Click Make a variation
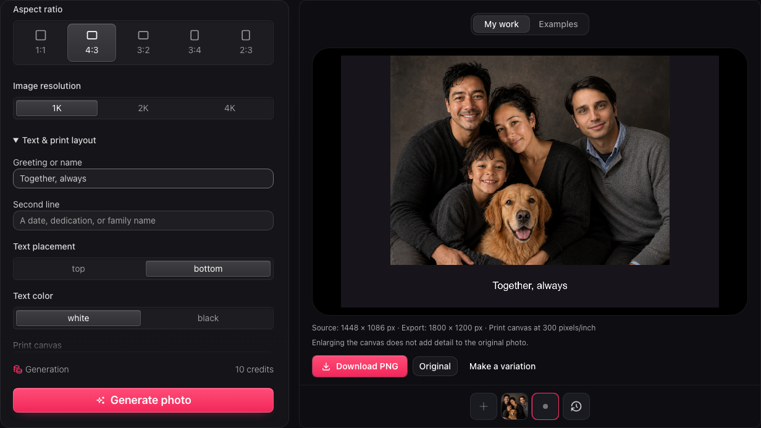 (502, 366)
